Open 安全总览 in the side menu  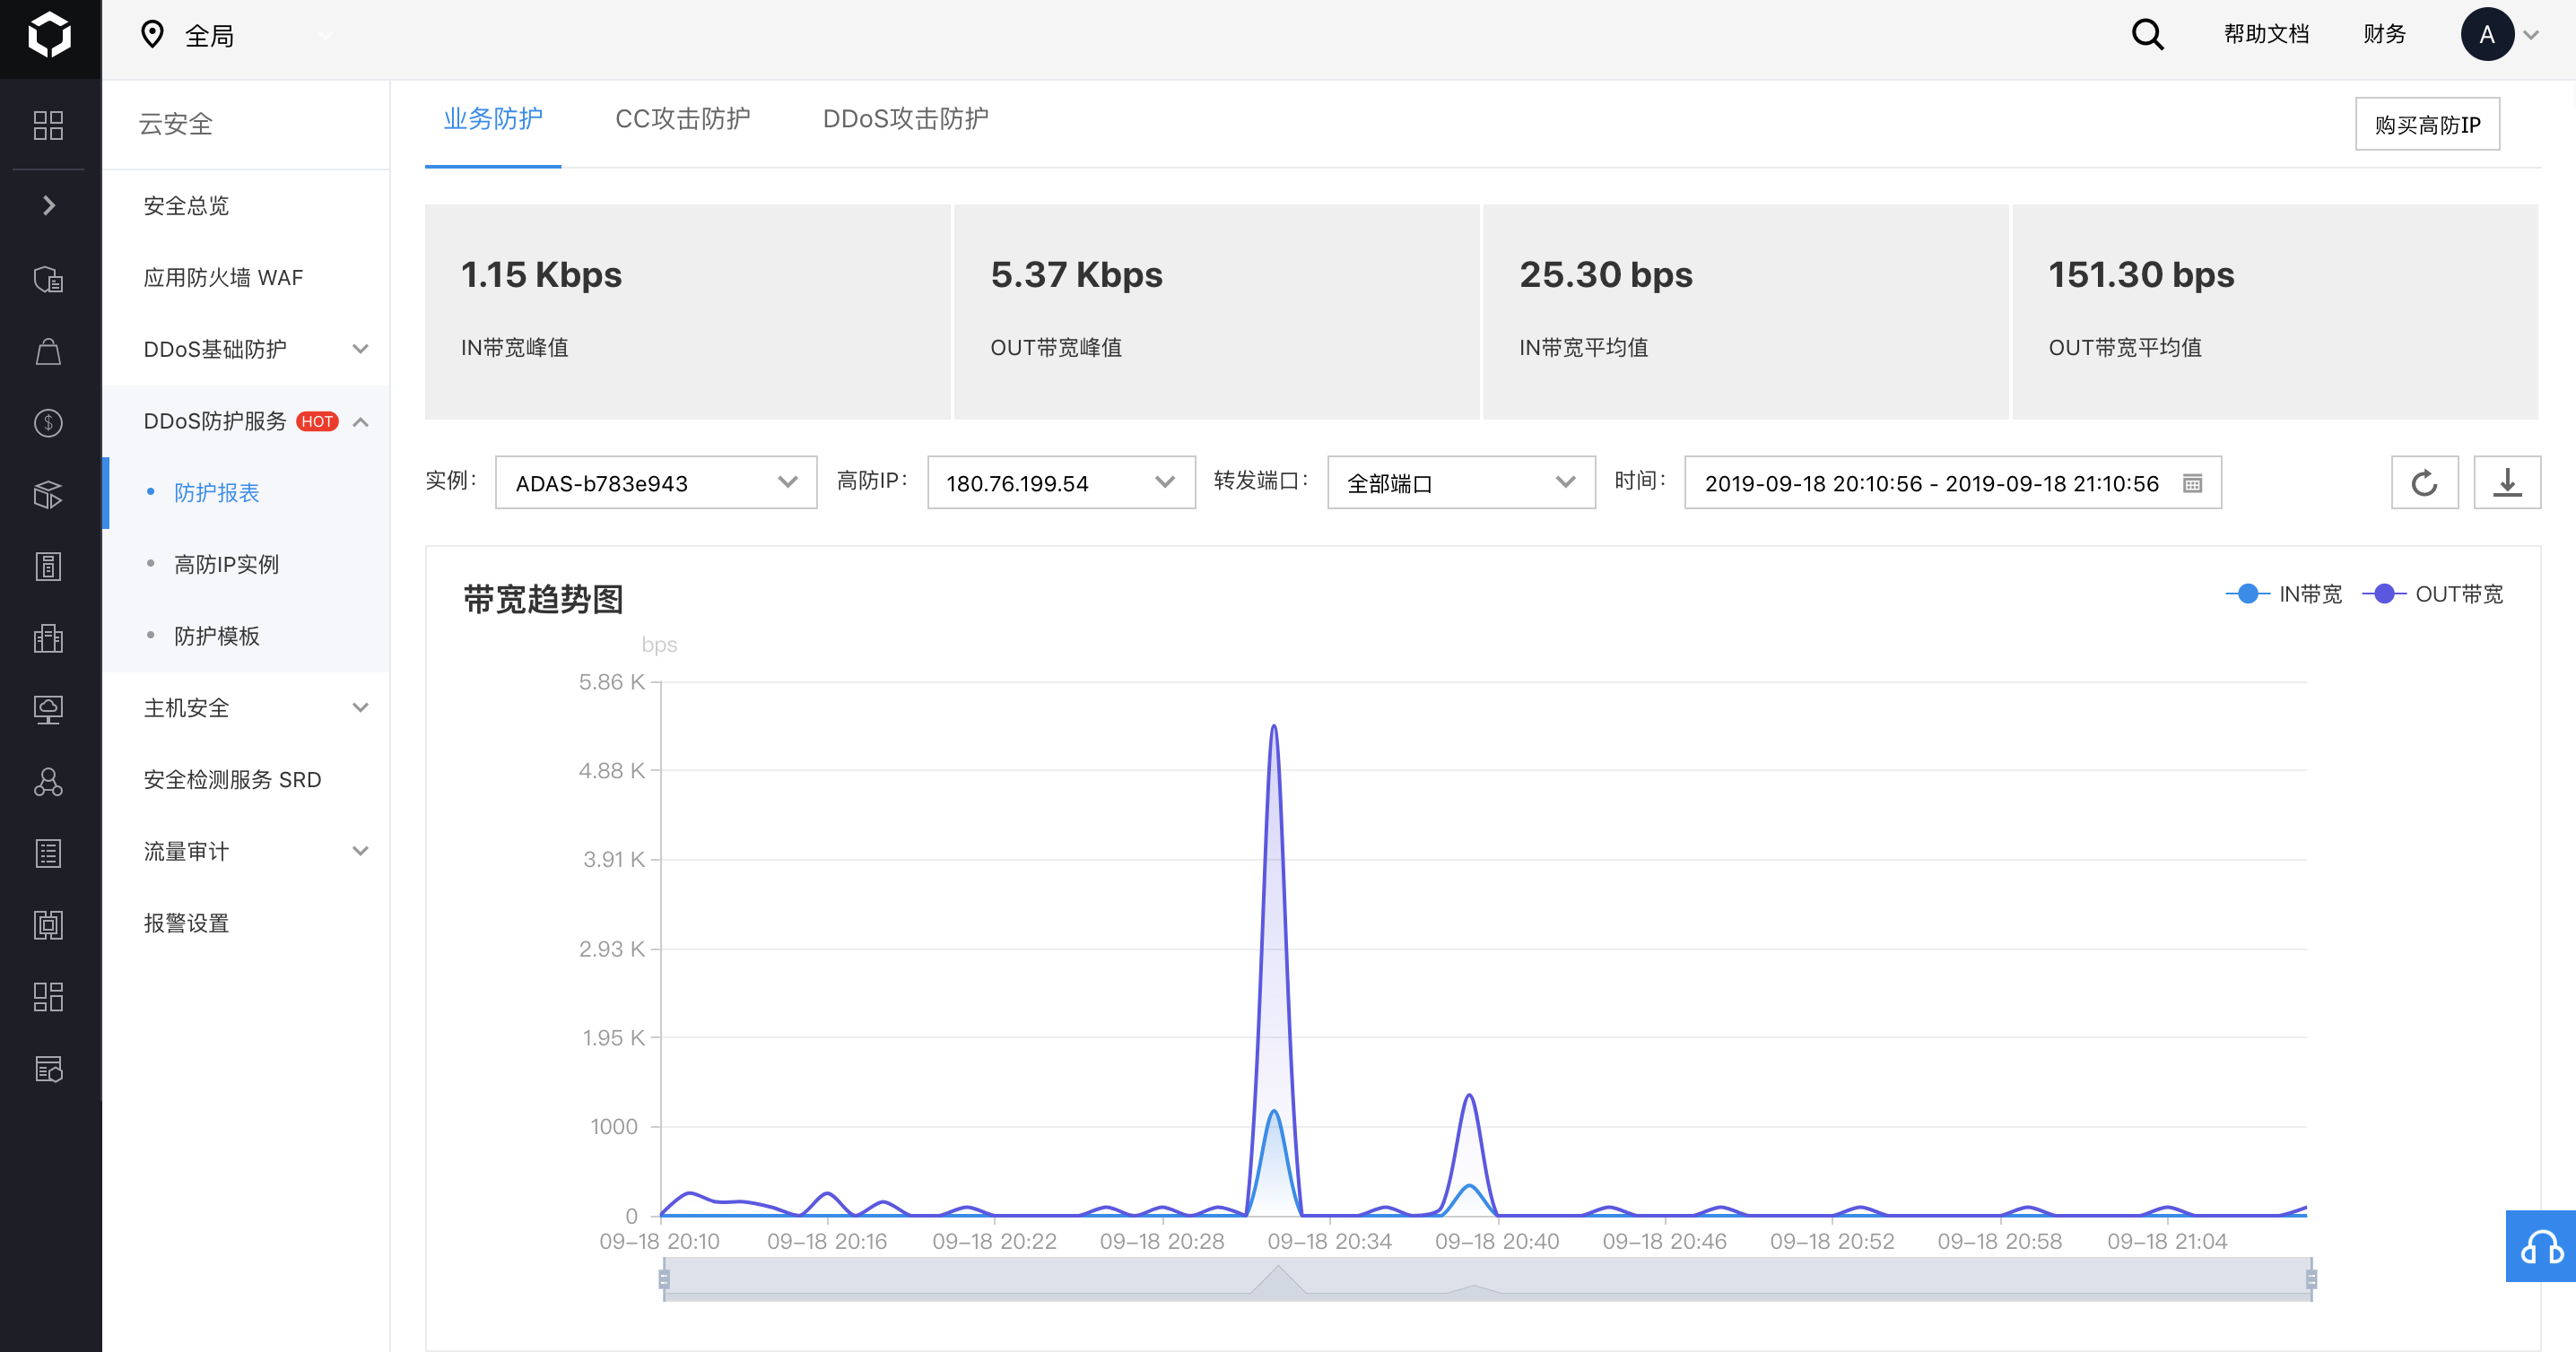(186, 206)
